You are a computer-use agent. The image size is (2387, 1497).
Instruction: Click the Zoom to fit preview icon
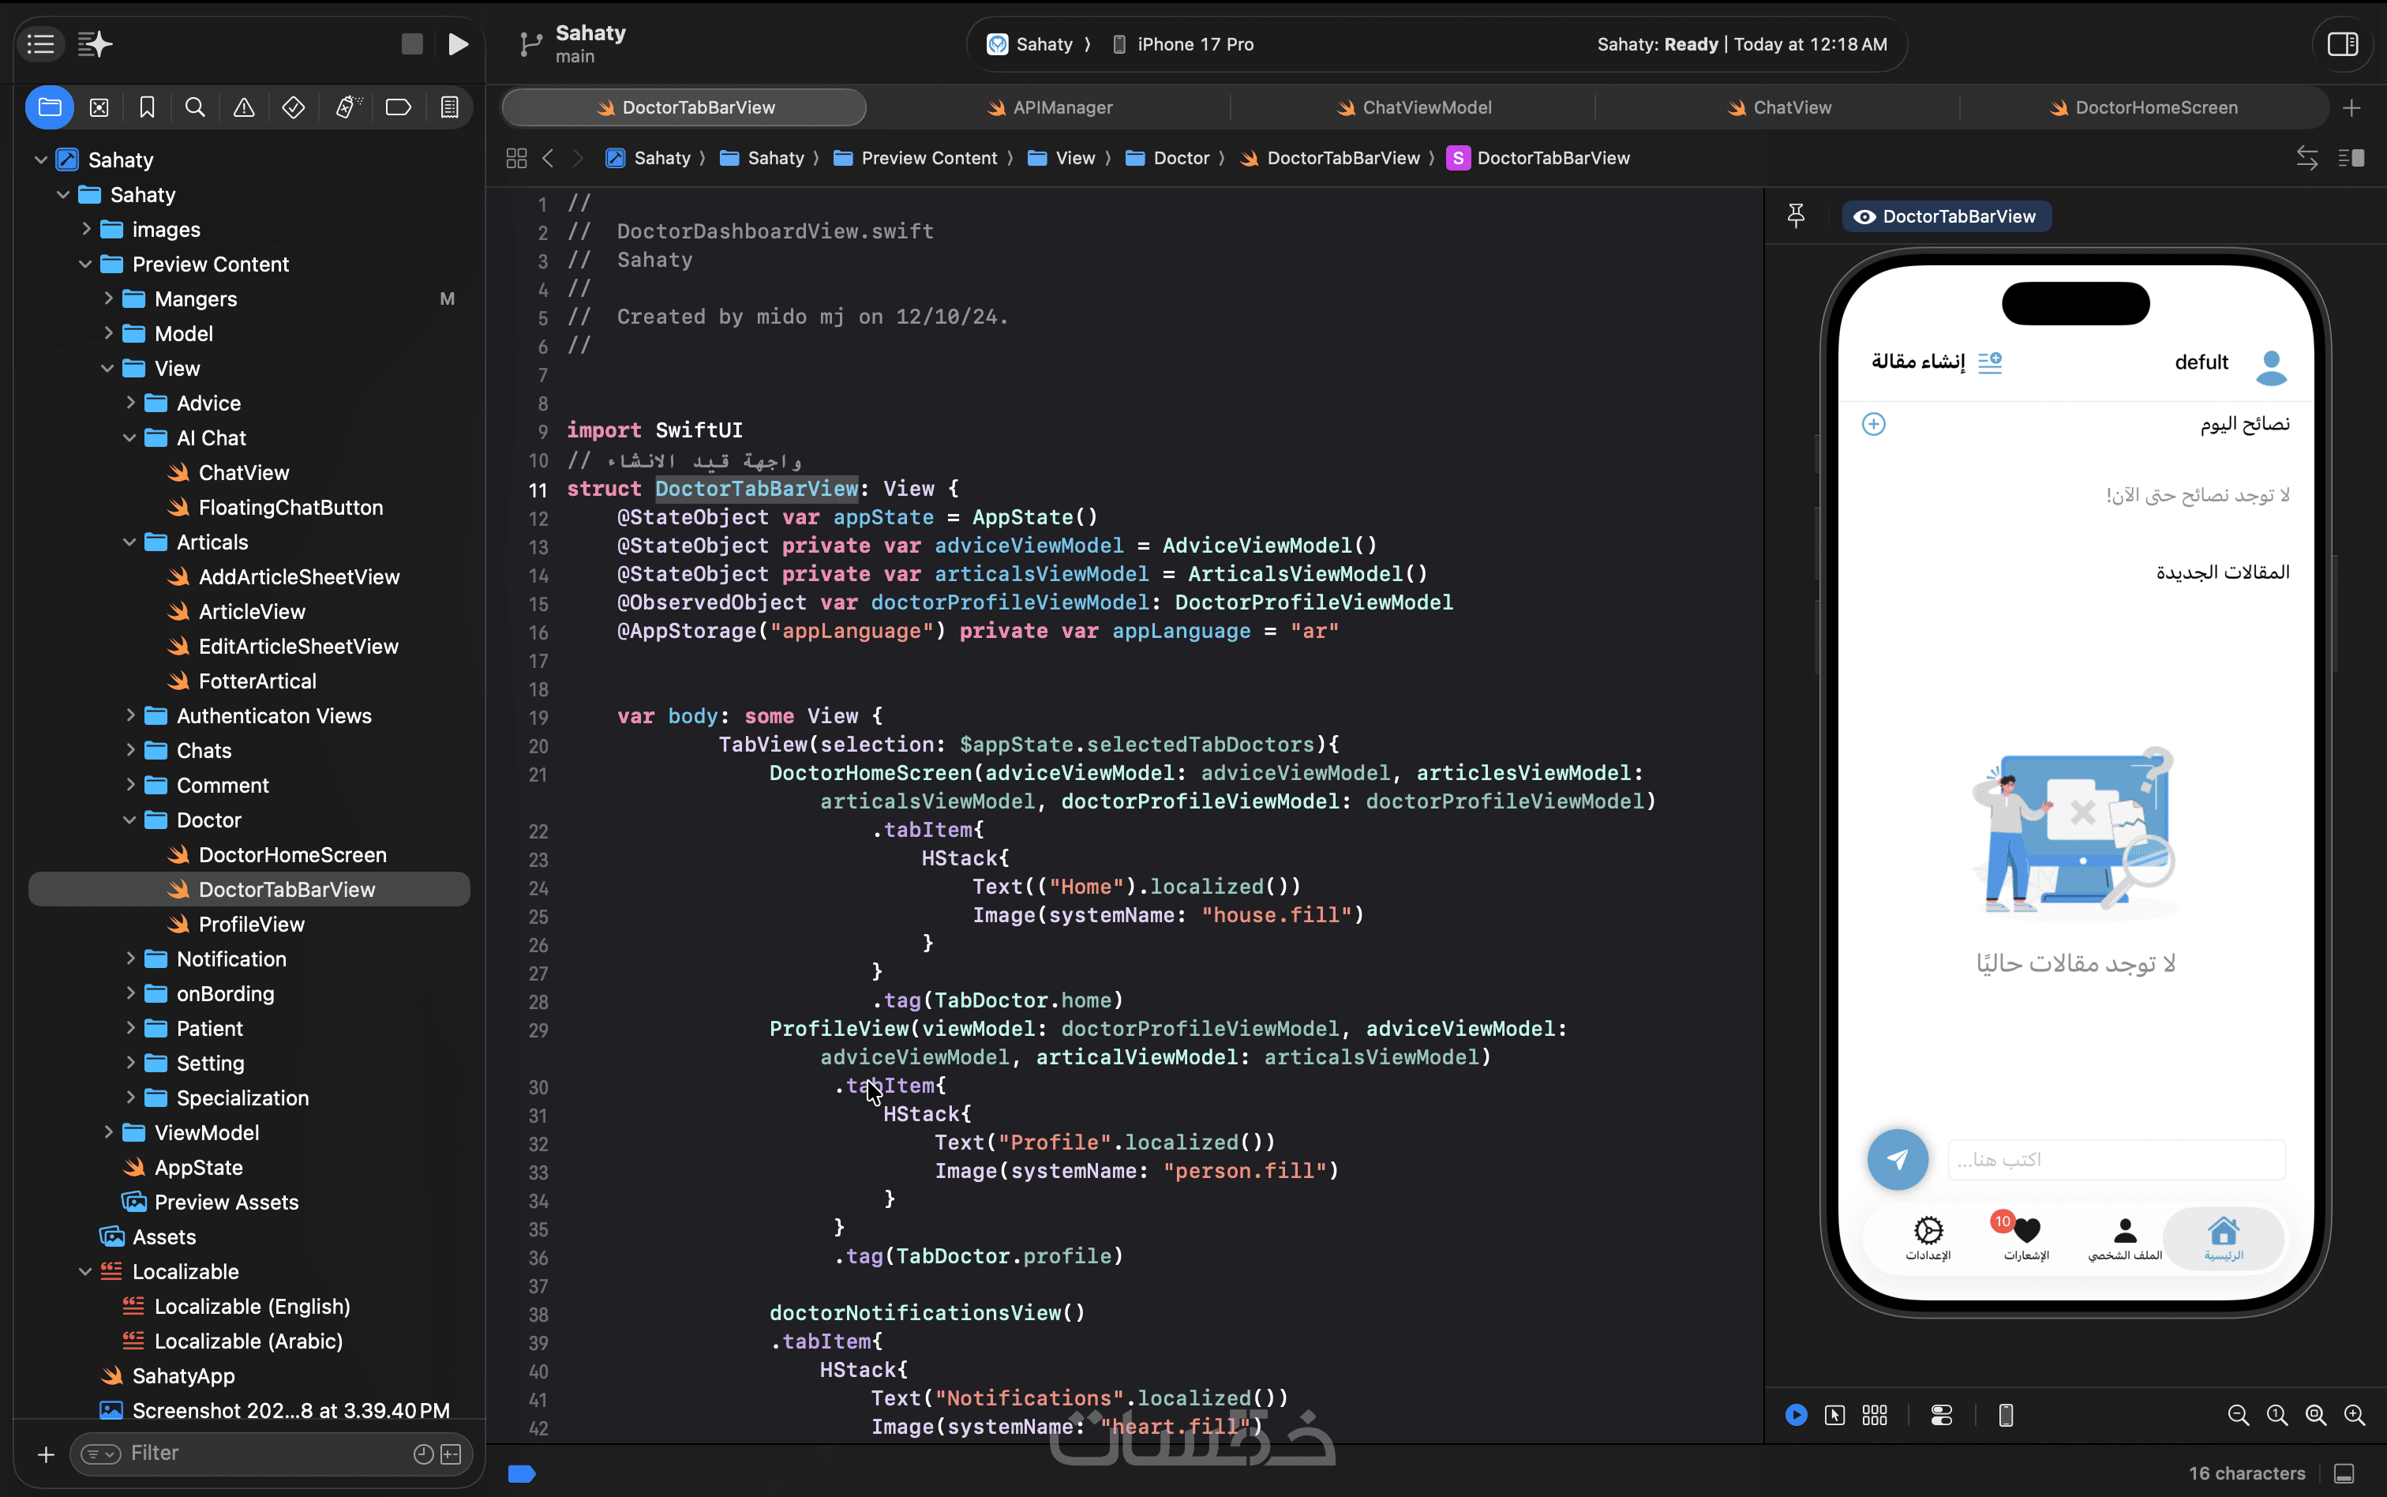(2316, 1415)
